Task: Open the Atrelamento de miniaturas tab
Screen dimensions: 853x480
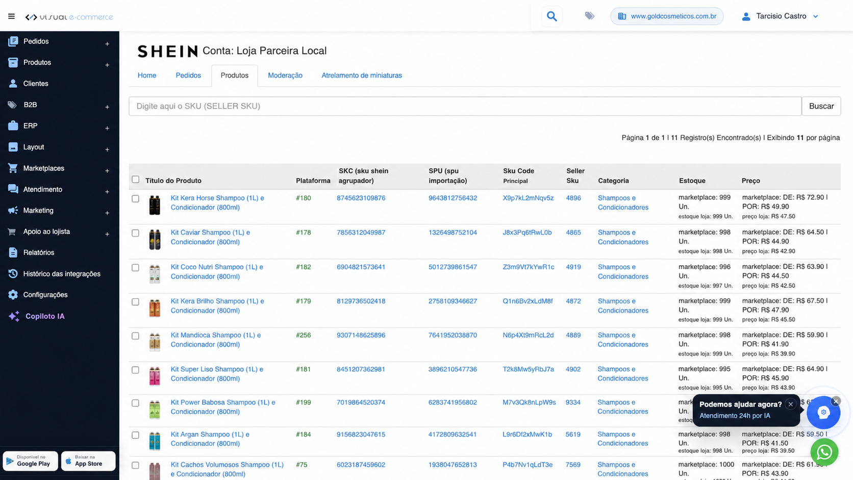Action: (x=362, y=75)
